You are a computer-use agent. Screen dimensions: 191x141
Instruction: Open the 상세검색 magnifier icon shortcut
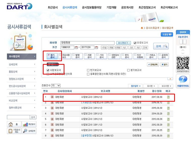pos(29,131)
